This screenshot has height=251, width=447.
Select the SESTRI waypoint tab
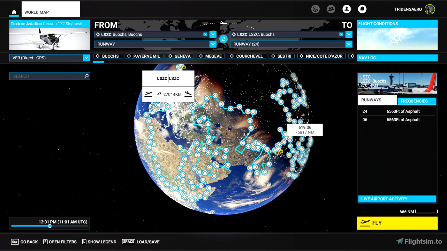pos(282,56)
